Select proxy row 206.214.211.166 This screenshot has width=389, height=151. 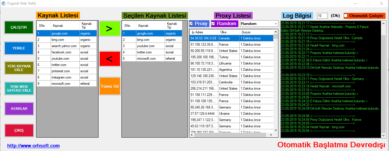coord(231,88)
